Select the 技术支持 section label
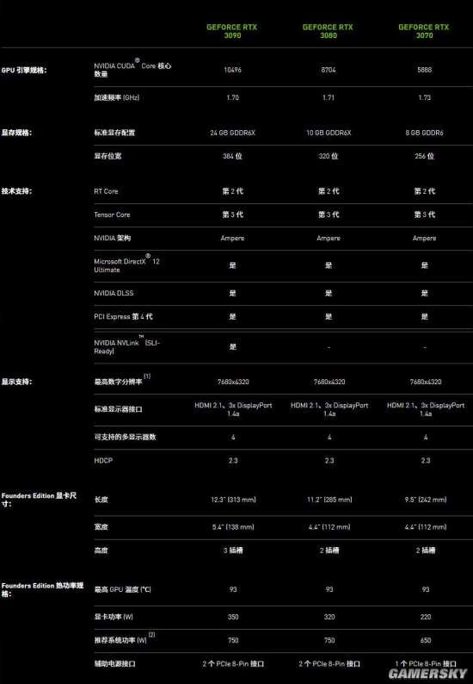Viewport: 473px width, 684px height. 16,191
